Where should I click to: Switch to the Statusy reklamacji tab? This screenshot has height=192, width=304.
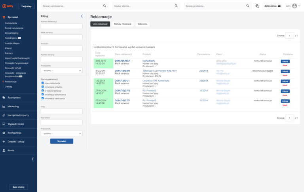click(123, 24)
